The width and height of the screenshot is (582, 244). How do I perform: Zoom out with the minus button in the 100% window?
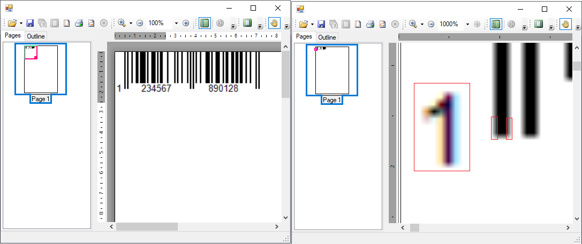coord(140,23)
